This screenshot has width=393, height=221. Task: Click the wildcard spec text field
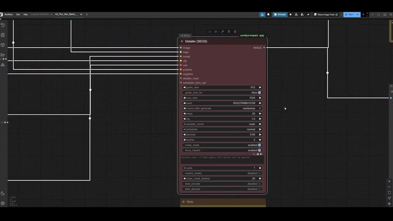click(222, 160)
